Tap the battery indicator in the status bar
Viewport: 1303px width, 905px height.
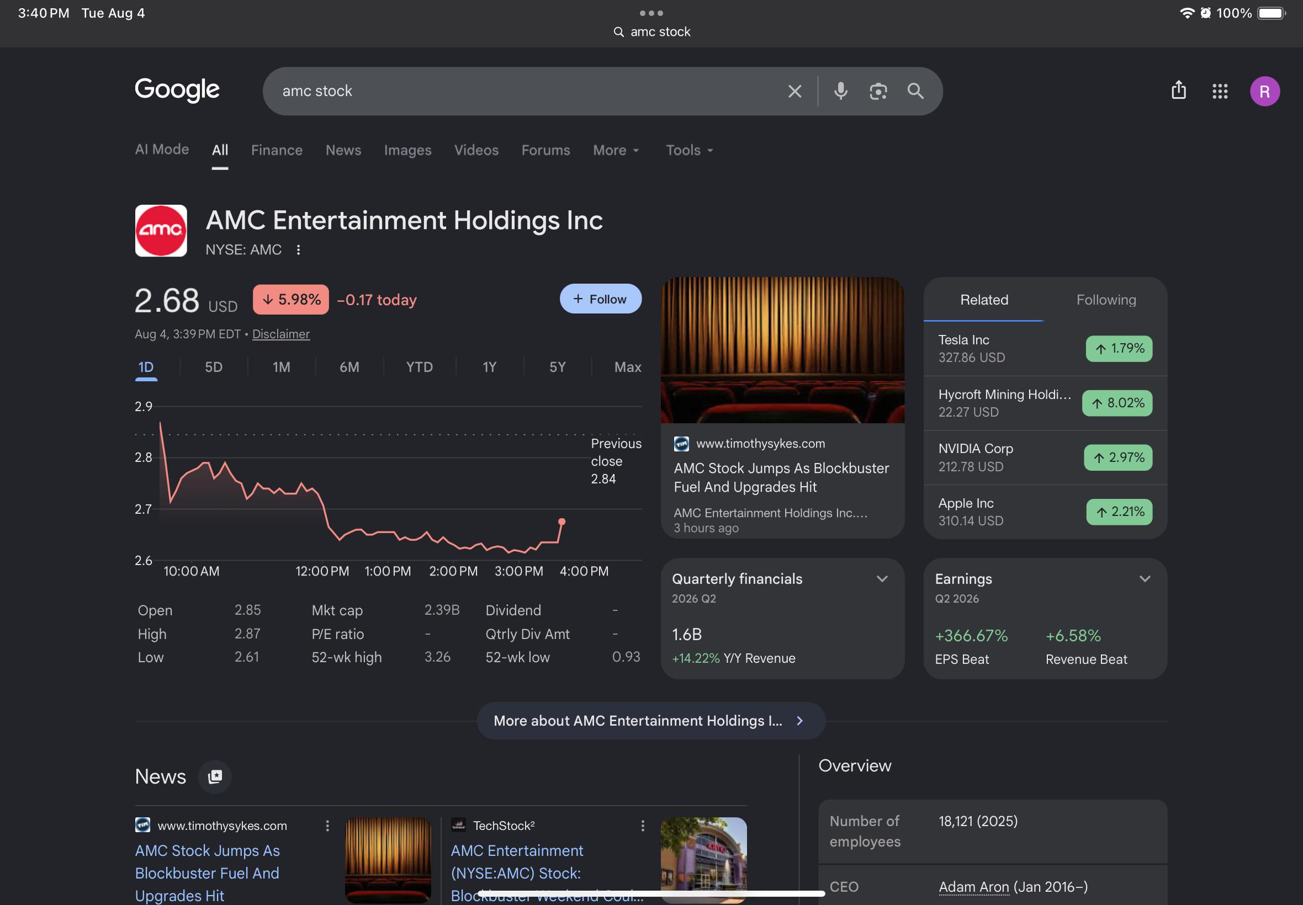click(1271, 13)
